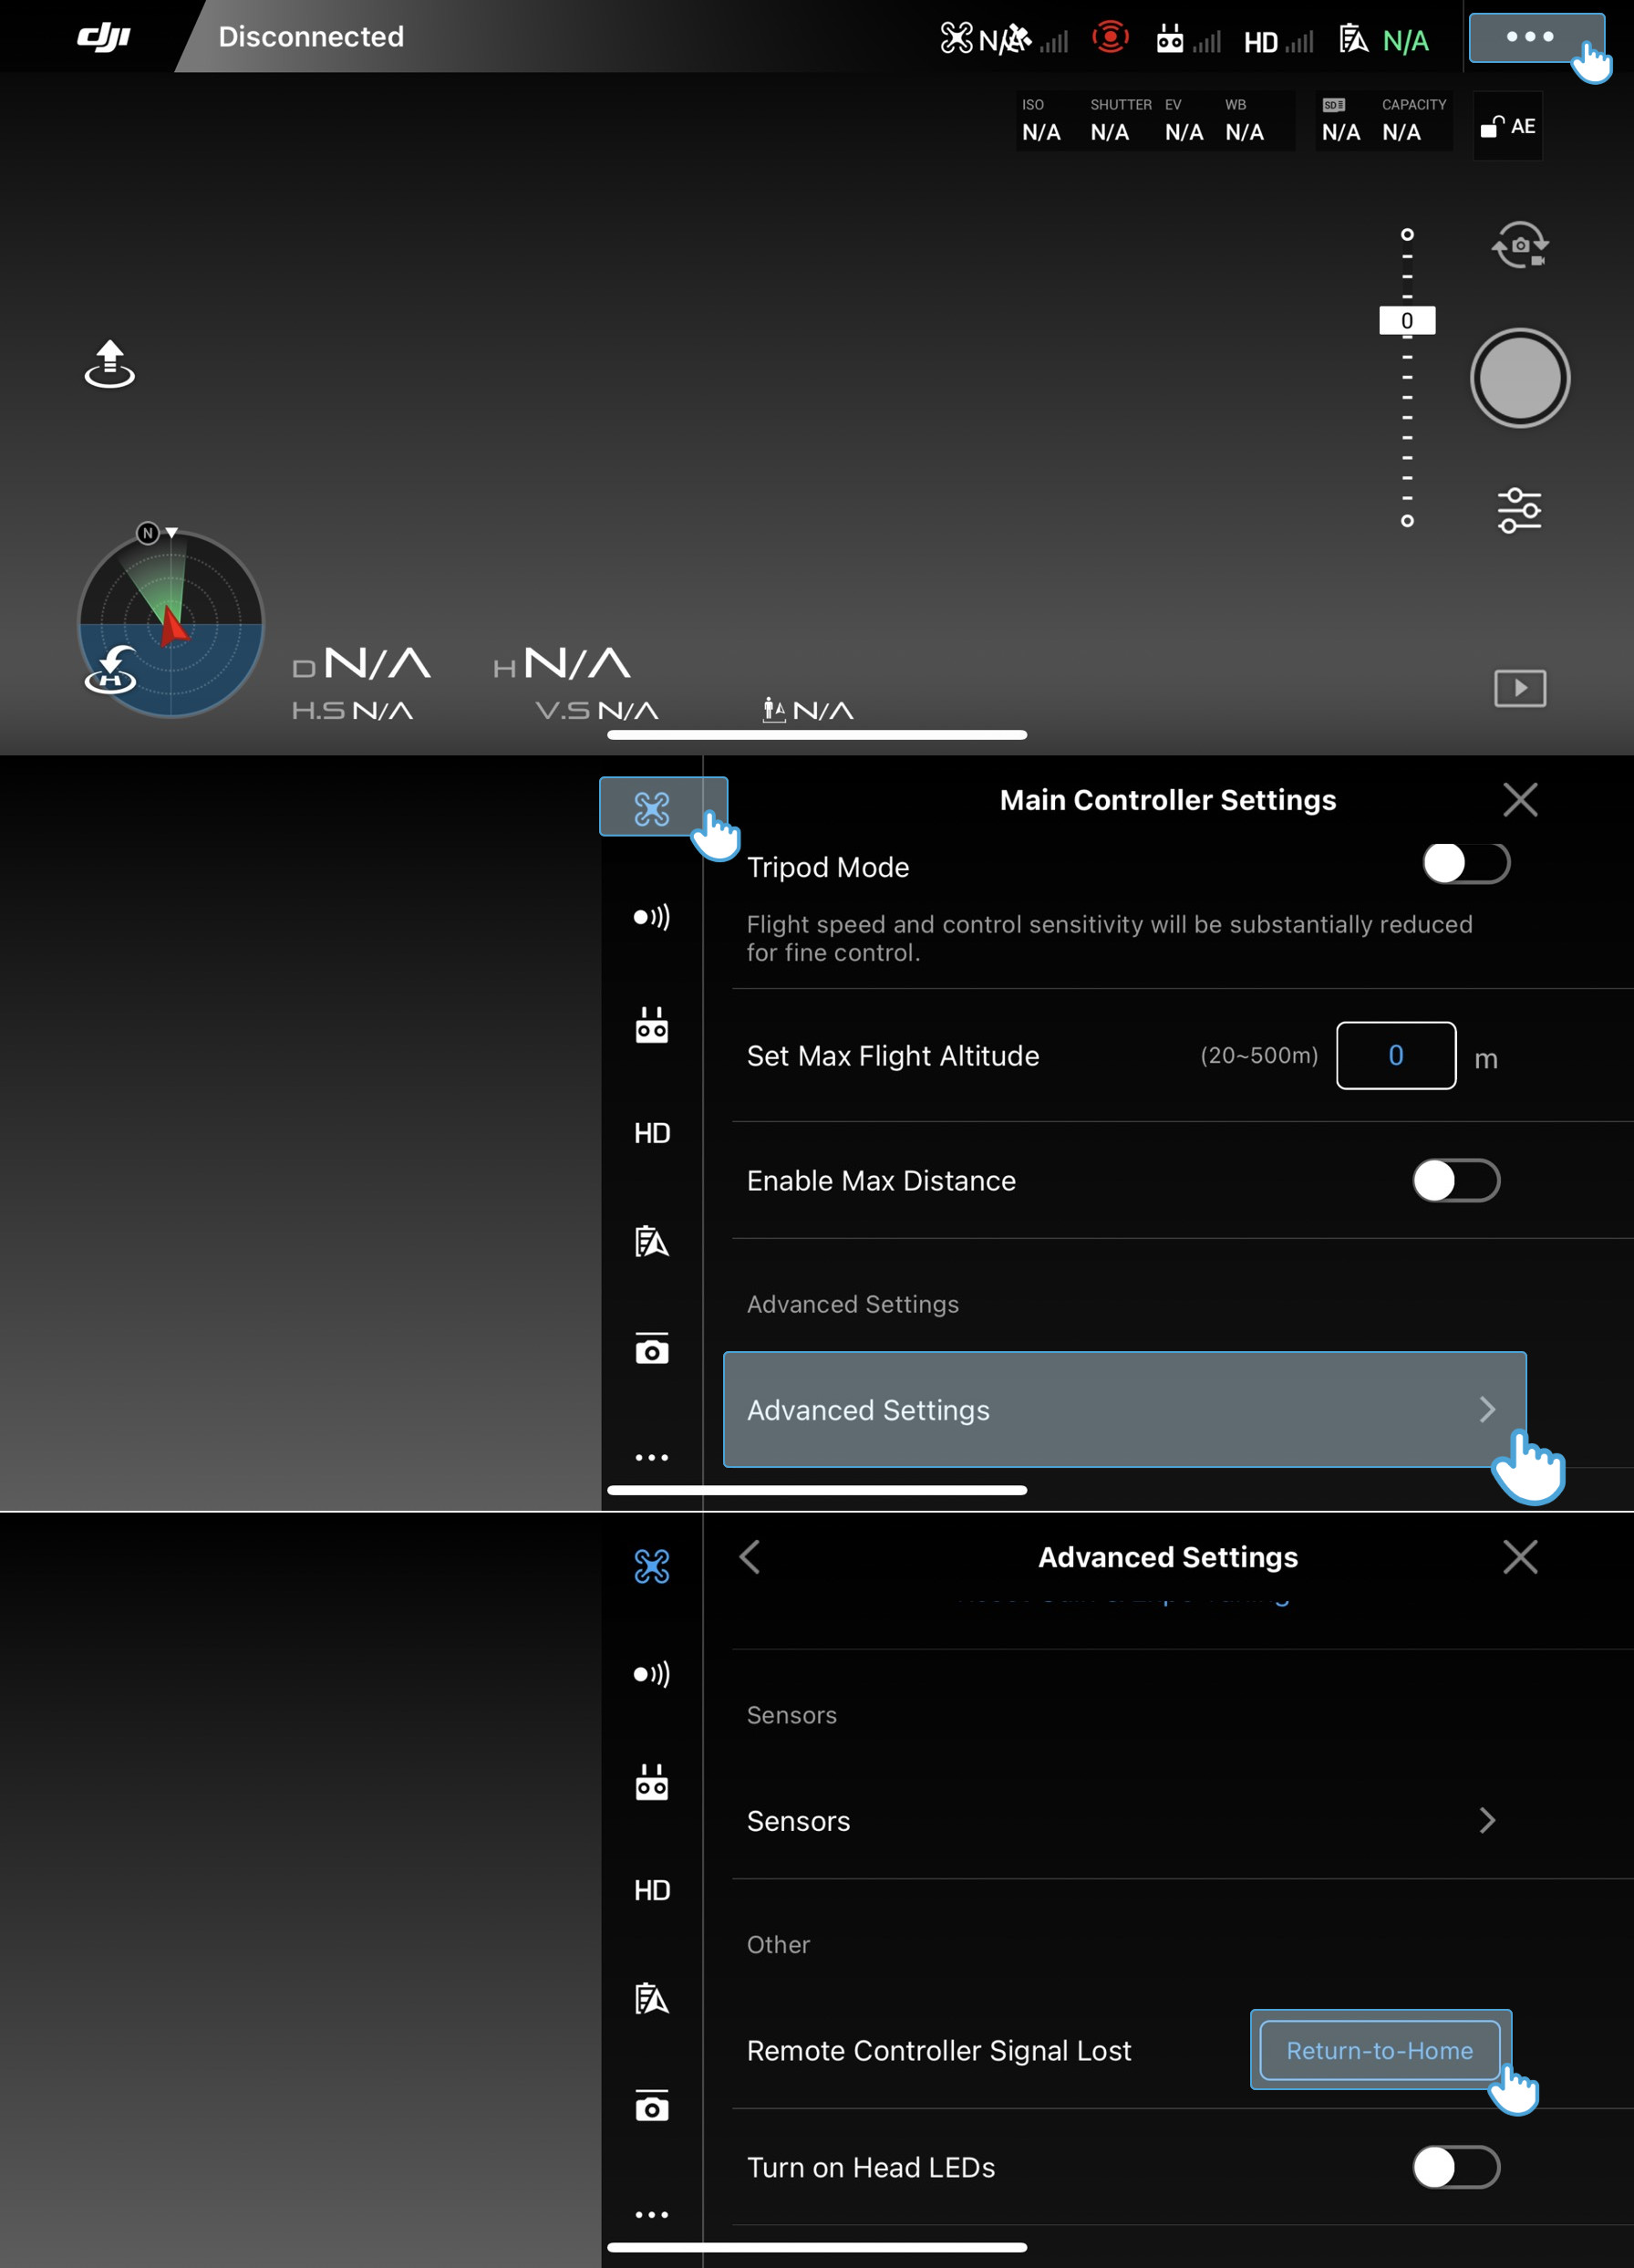Open the camera settings sliders icon
Image resolution: width=1634 pixels, height=2268 pixels.
1519,510
